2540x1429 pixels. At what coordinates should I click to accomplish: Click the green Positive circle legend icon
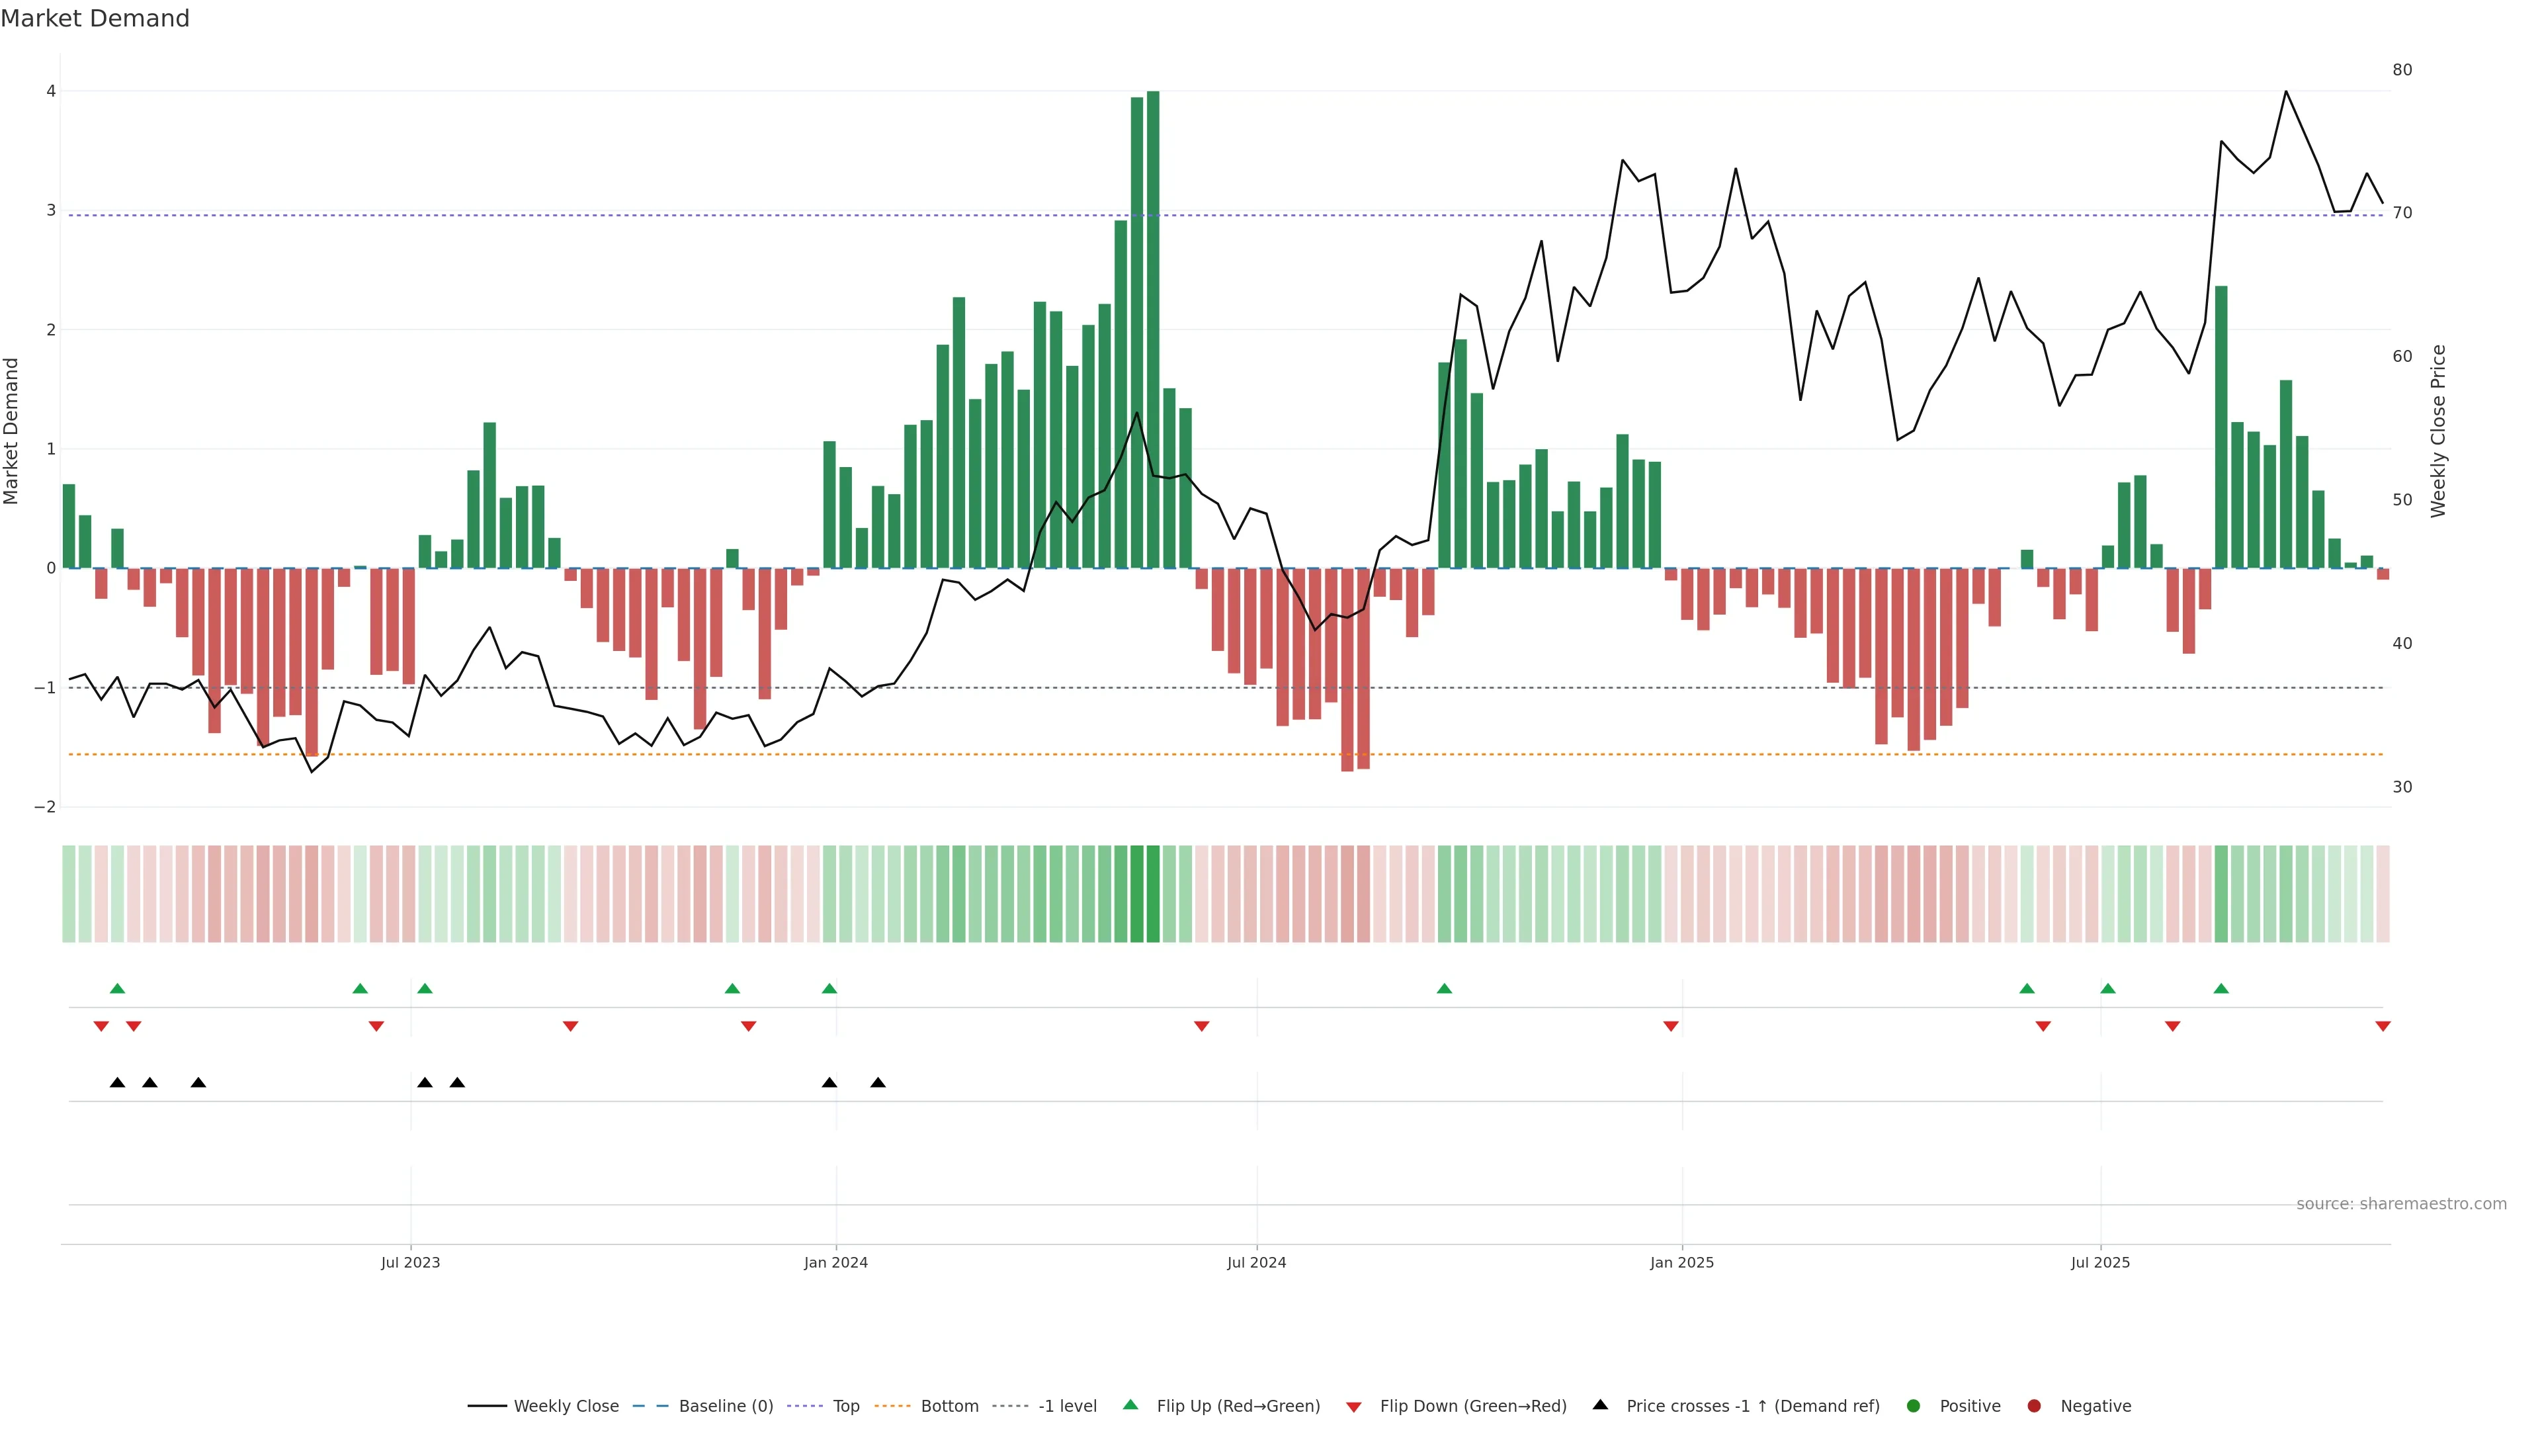(1914, 1405)
